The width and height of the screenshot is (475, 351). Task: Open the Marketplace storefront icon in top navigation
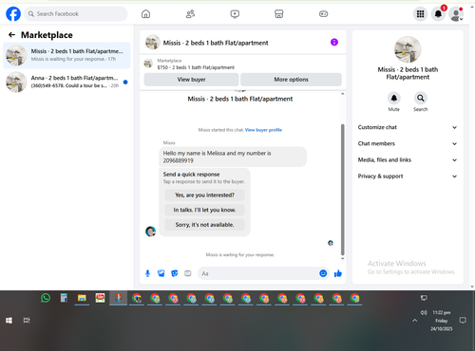click(279, 14)
